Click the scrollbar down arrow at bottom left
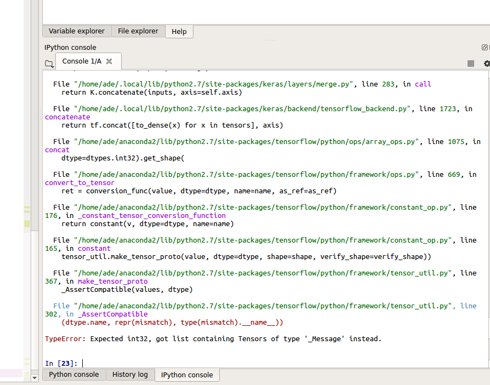The width and height of the screenshot is (490, 385). (x=34, y=377)
